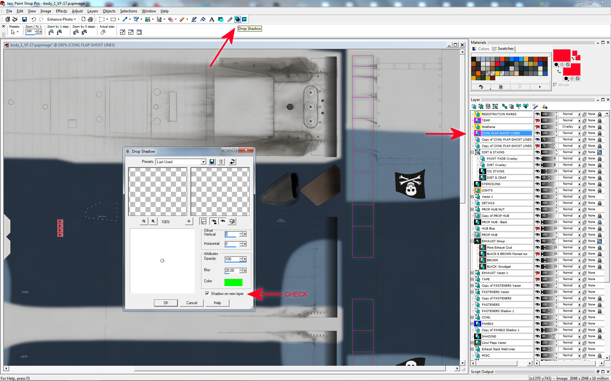Show the hidden TEMP layer

click(537, 120)
